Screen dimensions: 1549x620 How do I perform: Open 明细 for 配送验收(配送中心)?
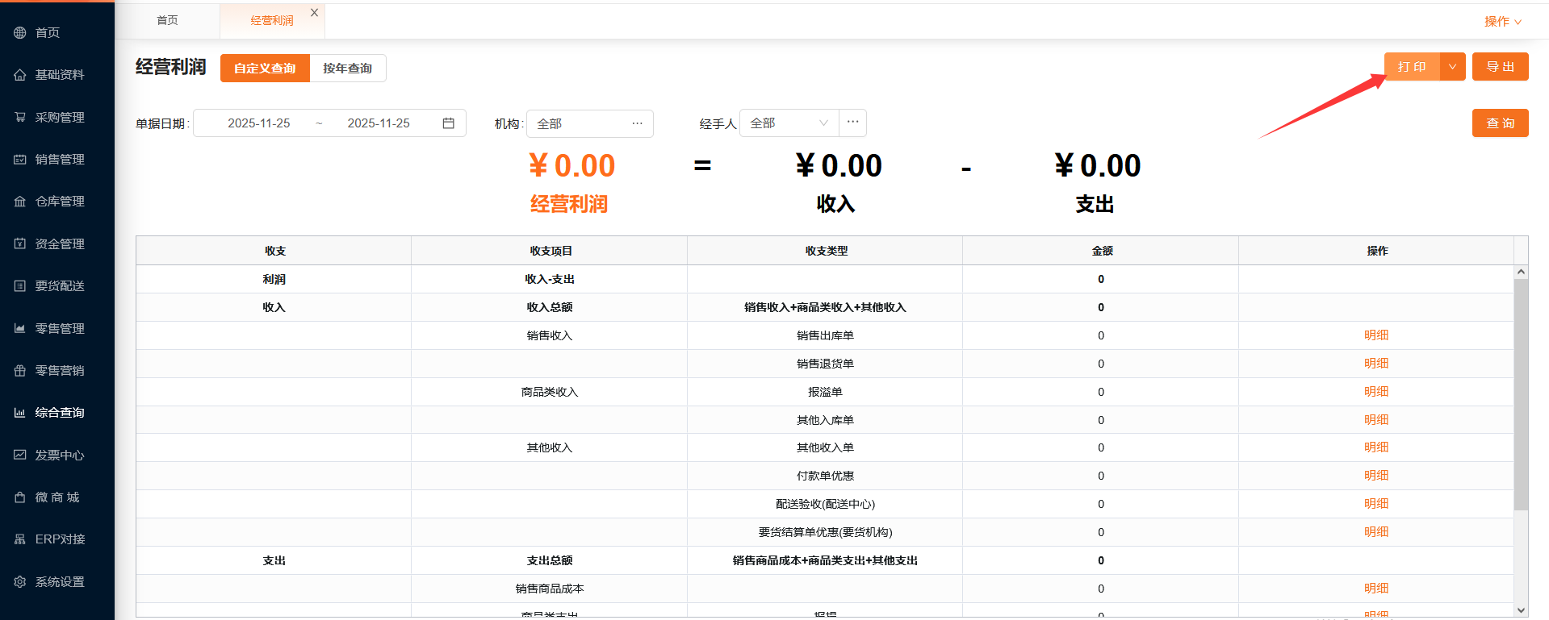click(x=1376, y=504)
